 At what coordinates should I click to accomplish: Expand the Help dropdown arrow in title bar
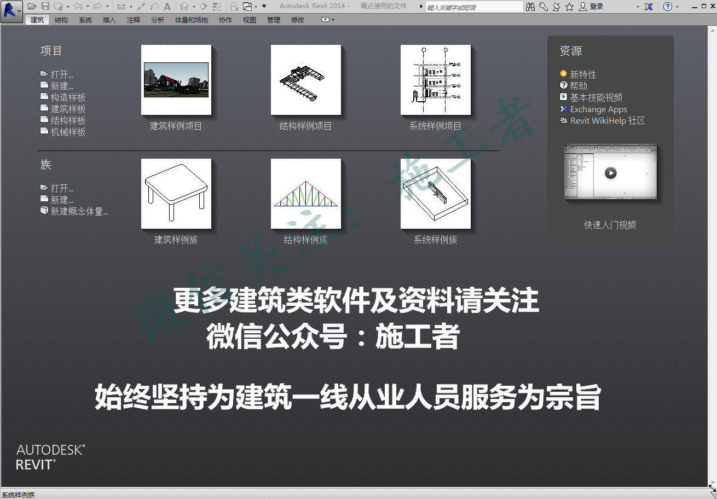click(x=677, y=7)
